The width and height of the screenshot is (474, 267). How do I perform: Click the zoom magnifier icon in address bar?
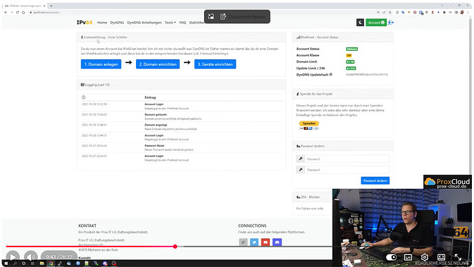pos(379,12)
